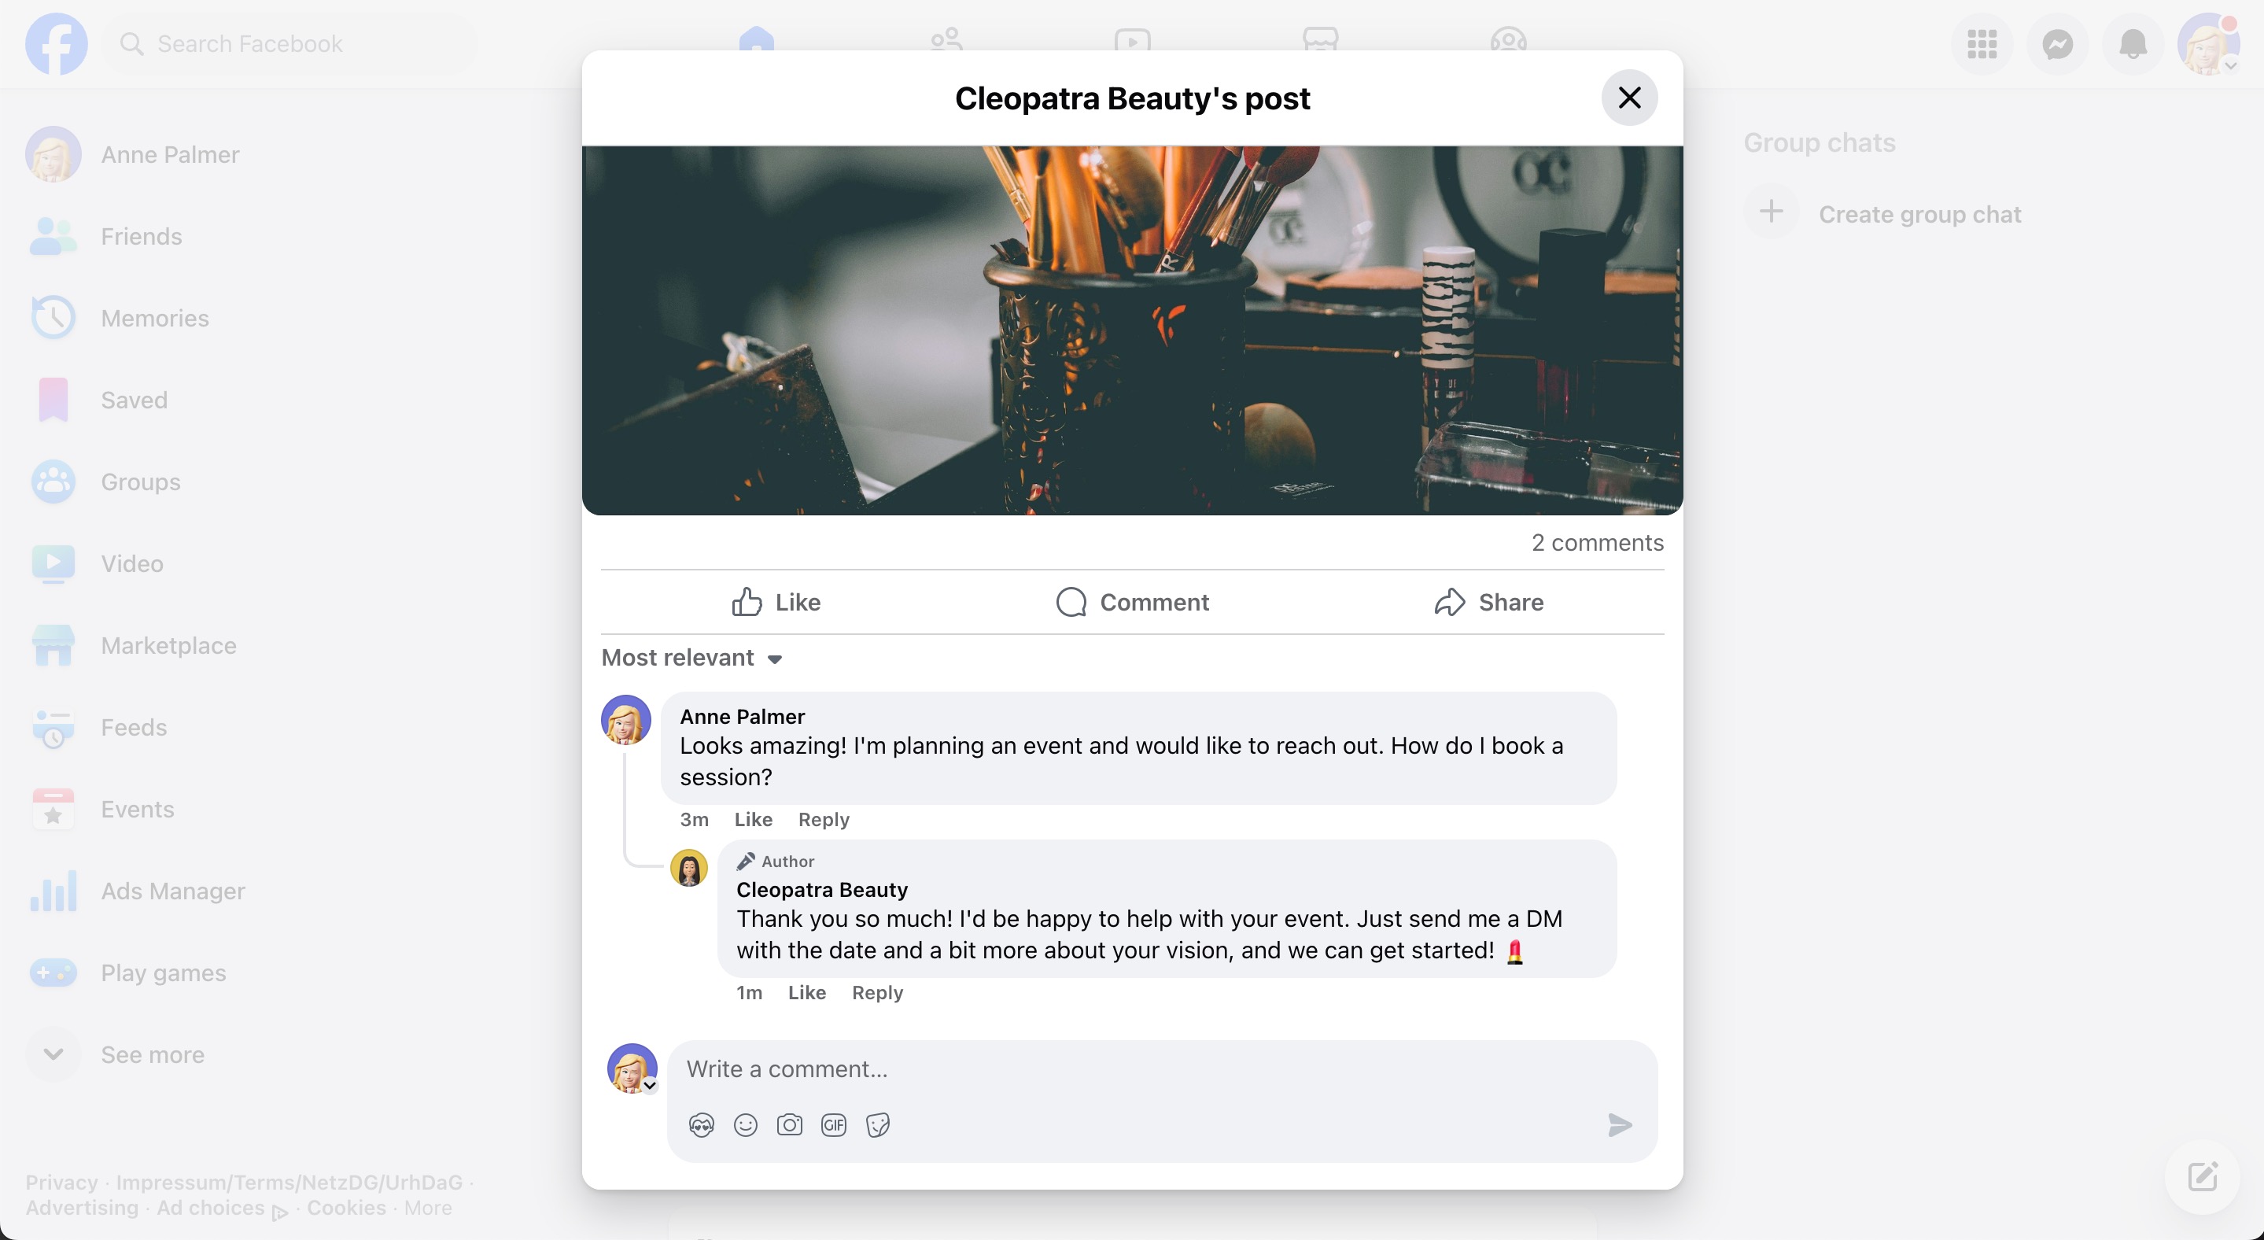Open the apps grid menu
The image size is (2264, 1240).
click(x=1982, y=44)
